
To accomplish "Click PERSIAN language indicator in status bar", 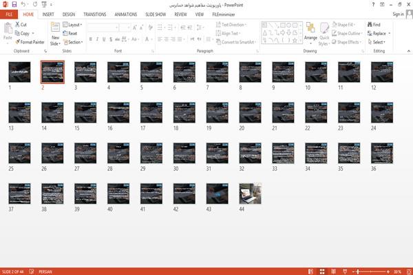I will (x=45, y=272).
